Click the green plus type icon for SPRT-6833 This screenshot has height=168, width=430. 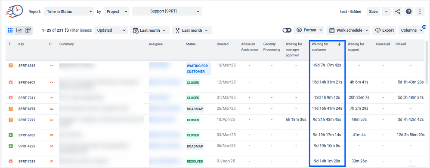(11, 135)
